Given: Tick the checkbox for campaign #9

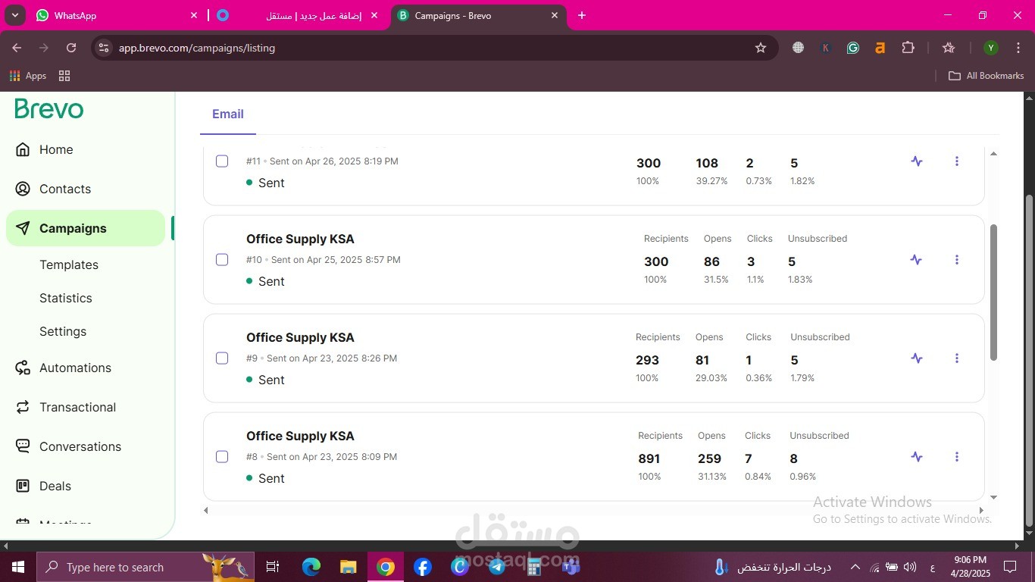Looking at the screenshot, I should point(222,358).
